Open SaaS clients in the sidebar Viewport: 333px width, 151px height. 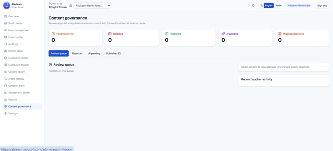[22, 24]
